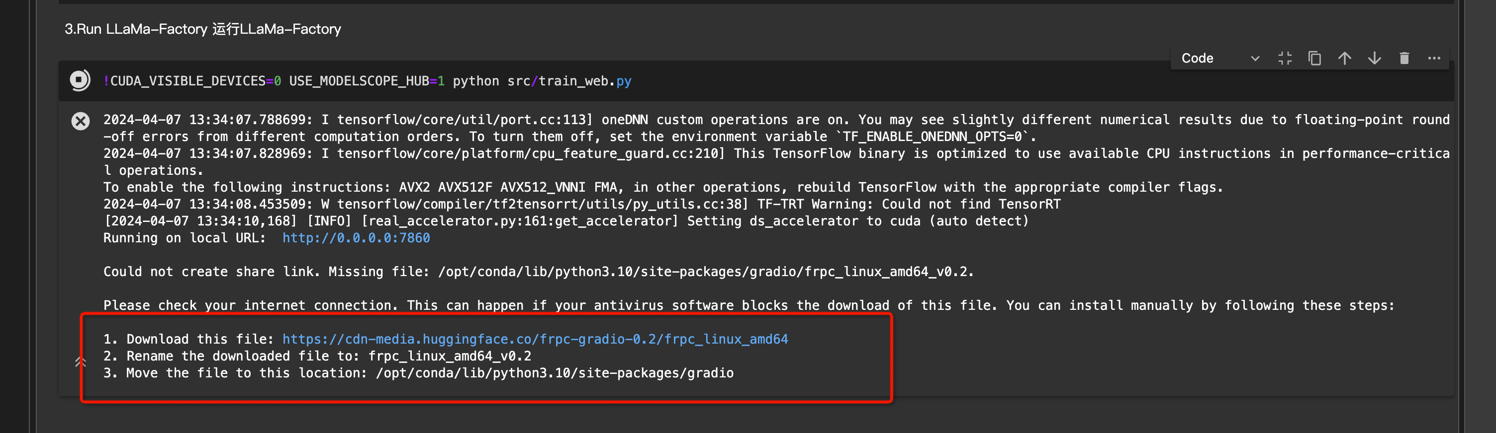This screenshot has width=1496, height=433.
Task: Click into the CUDA_VISIBLE_DEVICES code input
Action: [755, 80]
